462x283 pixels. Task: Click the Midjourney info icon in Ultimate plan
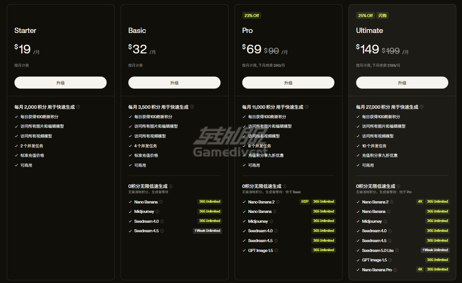(x=385, y=221)
